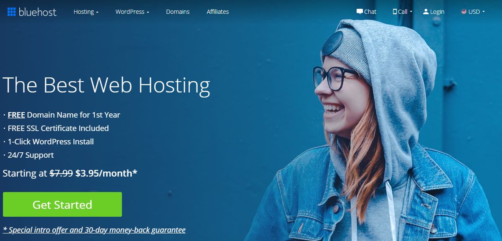This screenshot has height=241, width=502.
Task: Open the USD currency selector
Action: 473,12
